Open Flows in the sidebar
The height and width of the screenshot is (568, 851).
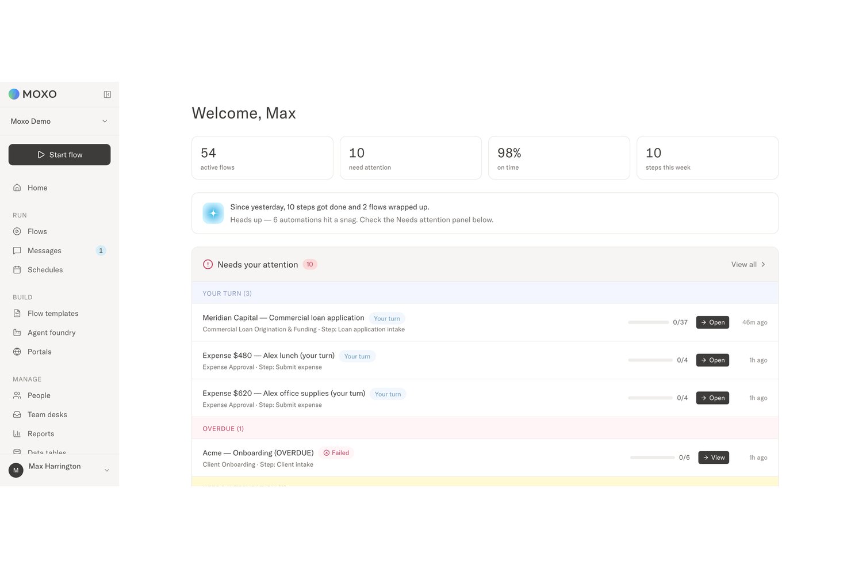pos(59,231)
